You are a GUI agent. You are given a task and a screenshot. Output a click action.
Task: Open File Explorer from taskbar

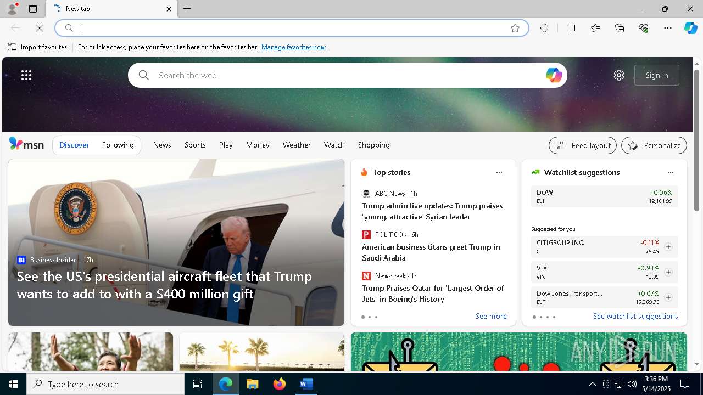tap(252, 384)
